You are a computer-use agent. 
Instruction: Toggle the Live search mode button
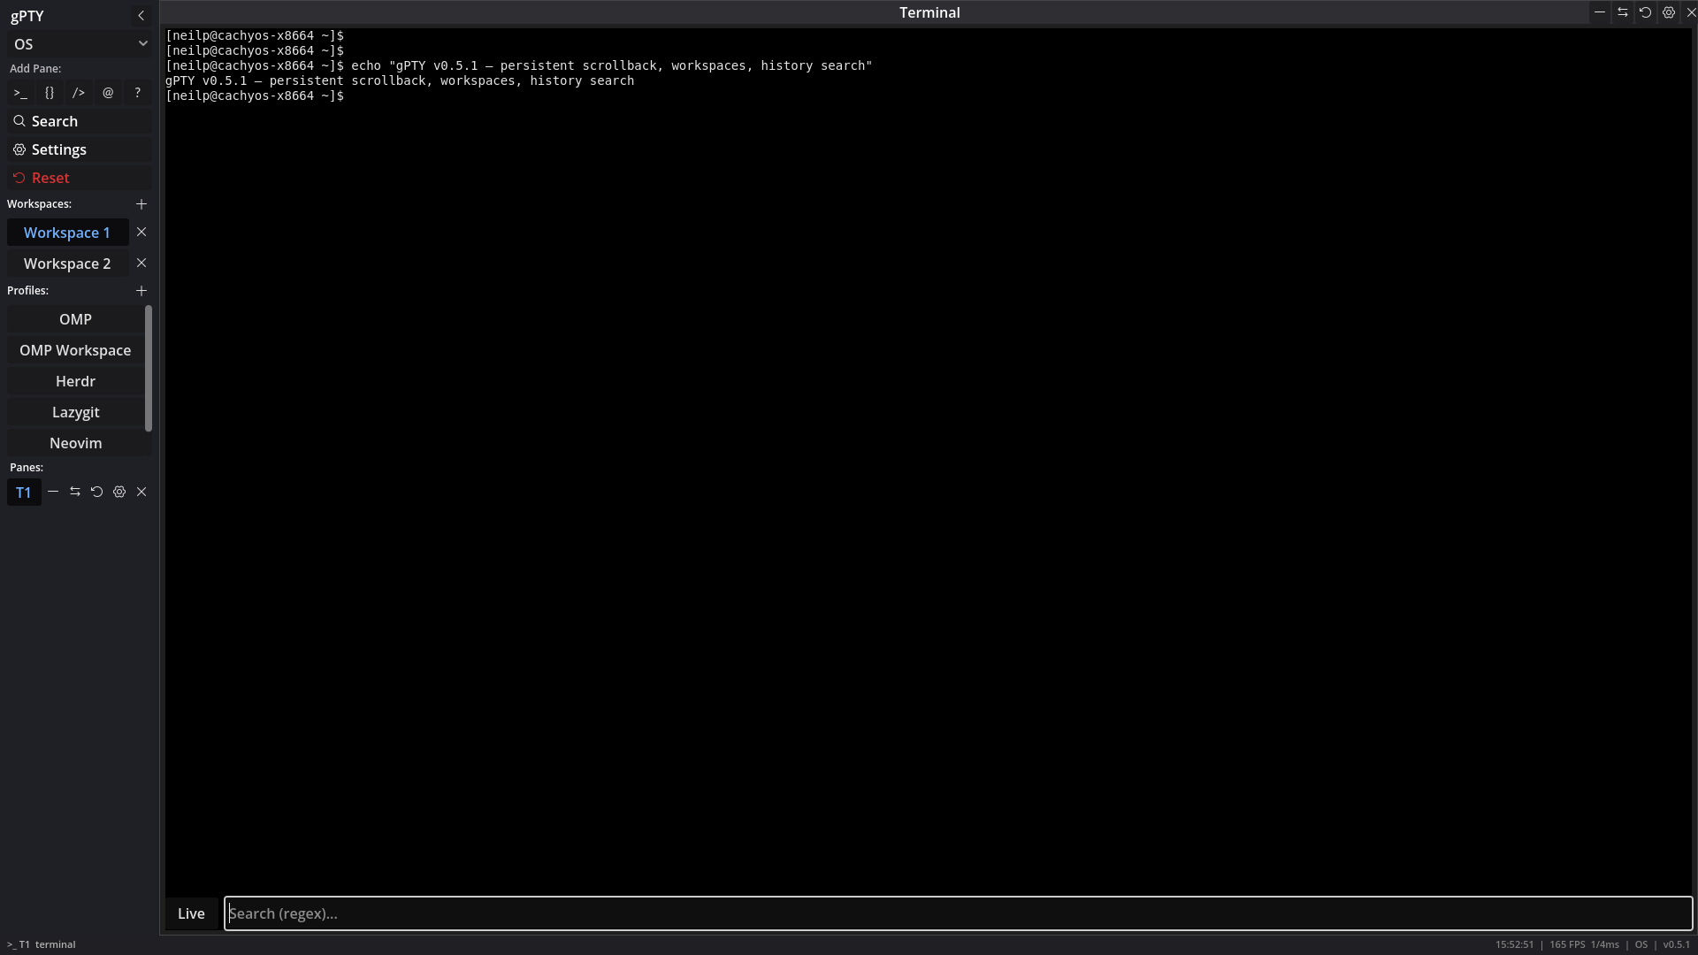click(x=191, y=913)
